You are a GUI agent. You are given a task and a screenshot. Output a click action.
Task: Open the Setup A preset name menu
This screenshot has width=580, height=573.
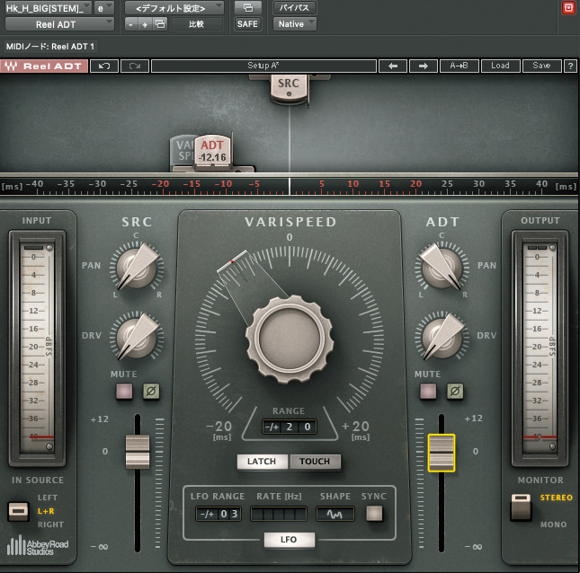(x=263, y=66)
